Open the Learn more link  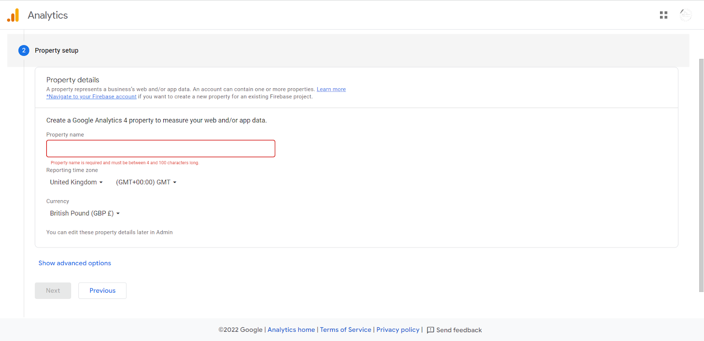point(331,89)
